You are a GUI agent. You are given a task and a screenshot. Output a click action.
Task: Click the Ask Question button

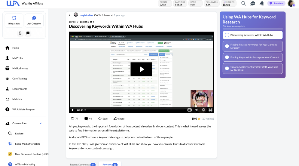pyautogui.click(x=34, y=20)
